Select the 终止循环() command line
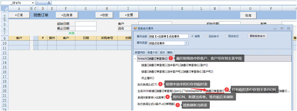This screenshot has width=297, height=111. pyautogui.click(x=148, y=78)
